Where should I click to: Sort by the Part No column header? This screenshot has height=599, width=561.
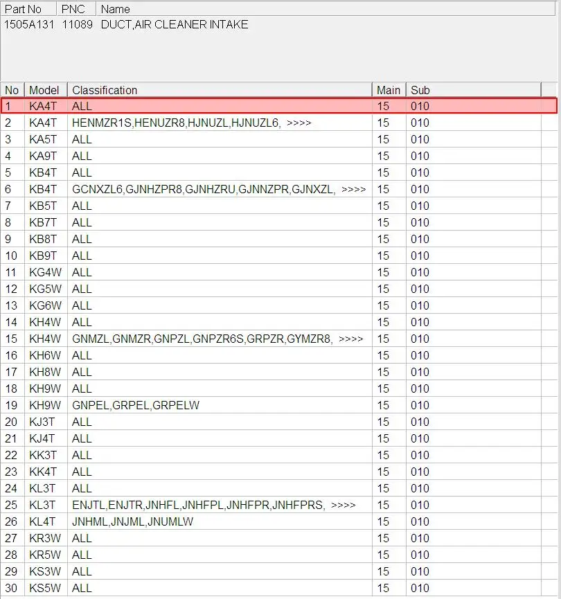coord(28,9)
